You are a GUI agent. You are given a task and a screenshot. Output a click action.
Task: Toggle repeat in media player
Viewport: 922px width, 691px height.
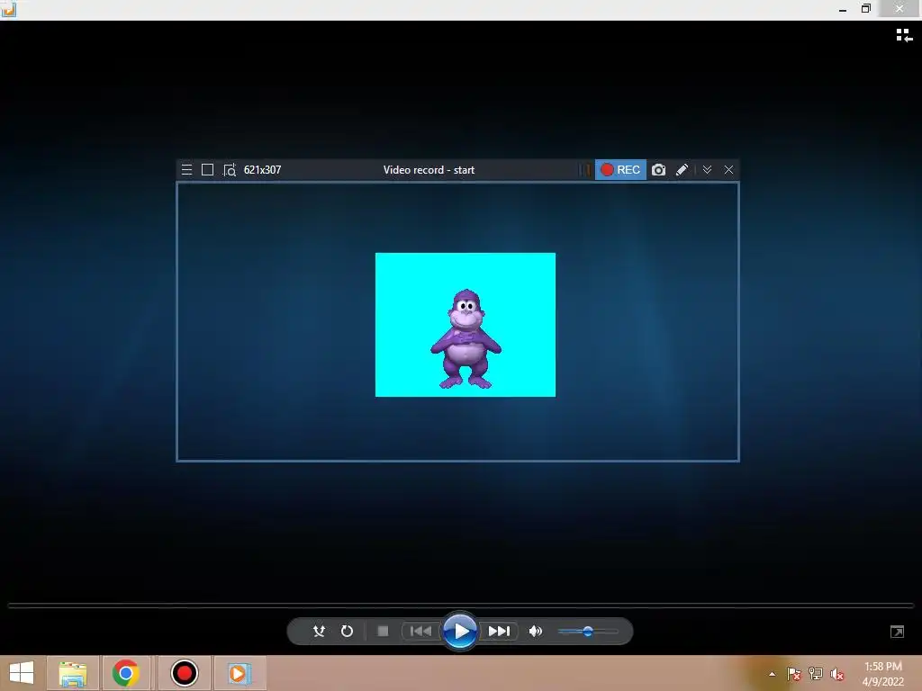click(x=347, y=631)
